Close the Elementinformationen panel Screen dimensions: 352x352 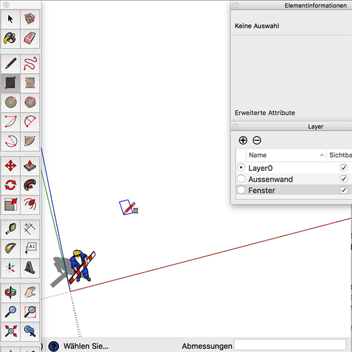click(236, 5)
